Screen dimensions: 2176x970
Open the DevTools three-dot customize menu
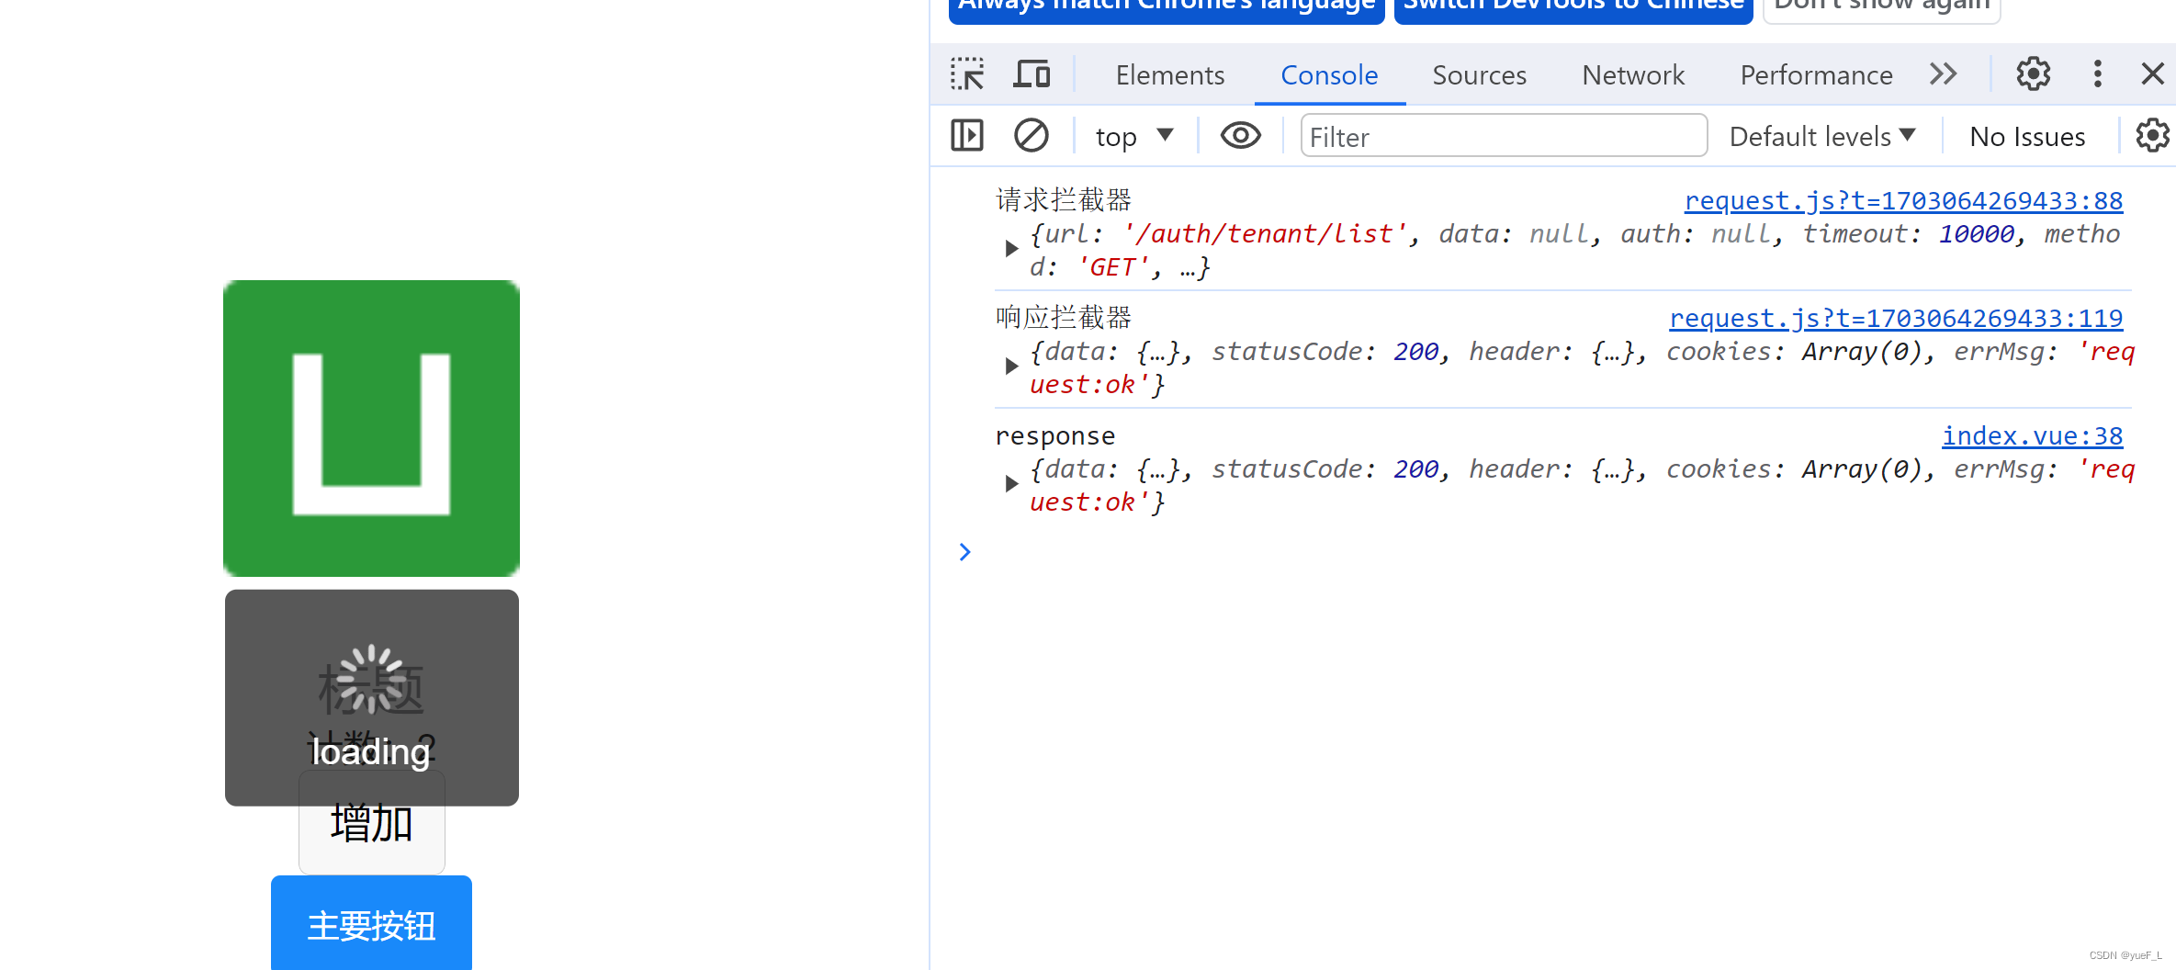(2097, 73)
